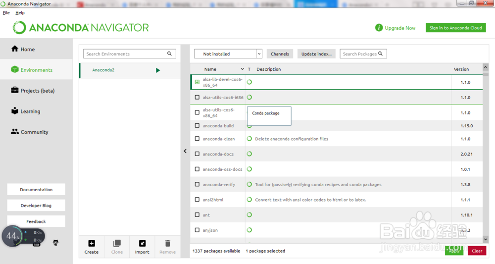Screen dimensions: 495x264
Task: Check the anyjson package
Action: pyautogui.click(x=198, y=230)
